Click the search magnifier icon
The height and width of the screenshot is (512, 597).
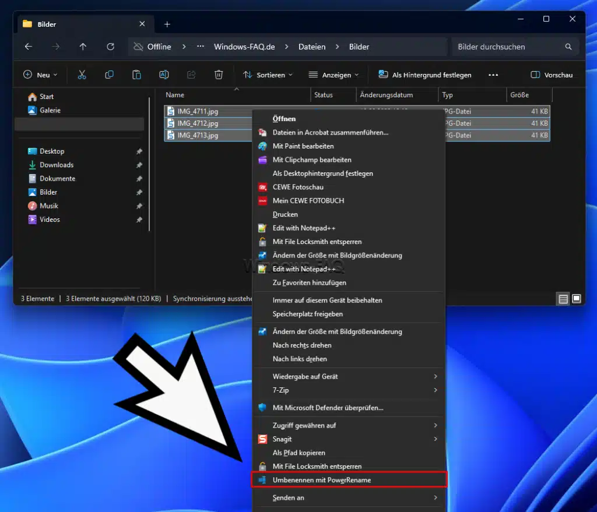[x=568, y=47]
